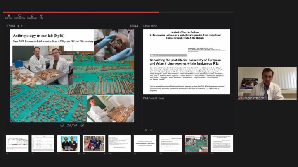Advance with the next slide arrow
Image resolution: width=298 pixels, height=167 pixels.
pos(82,125)
